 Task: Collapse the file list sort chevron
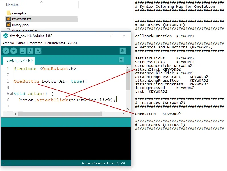click(x=41, y=2)
